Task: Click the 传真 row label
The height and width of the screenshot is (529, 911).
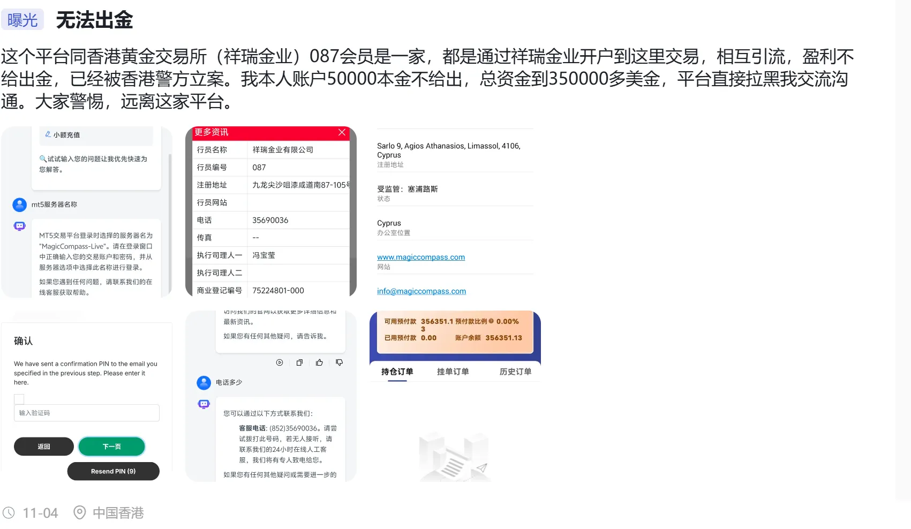Action: click(x=205, y=238)
